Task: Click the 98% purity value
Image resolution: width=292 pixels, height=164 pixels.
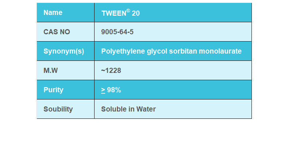Action: (114, 90)
